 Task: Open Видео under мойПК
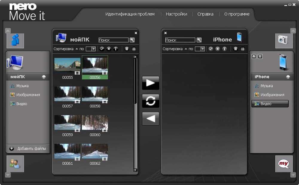(x=19, y=104)
